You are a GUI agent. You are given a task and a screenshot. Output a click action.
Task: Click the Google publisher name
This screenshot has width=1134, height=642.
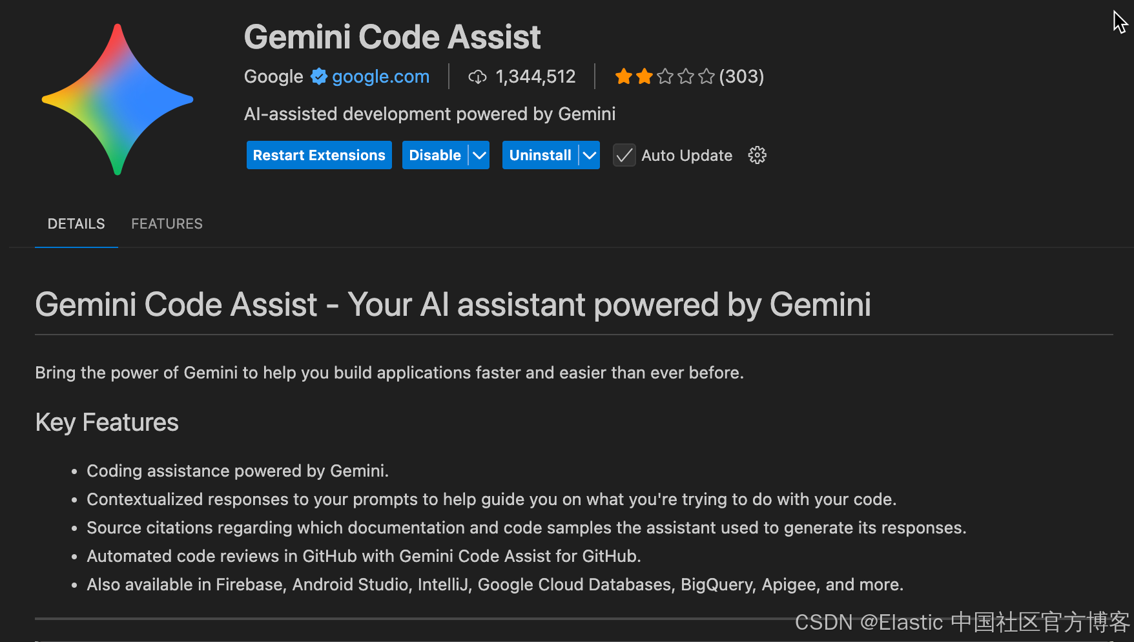point(273,76)
